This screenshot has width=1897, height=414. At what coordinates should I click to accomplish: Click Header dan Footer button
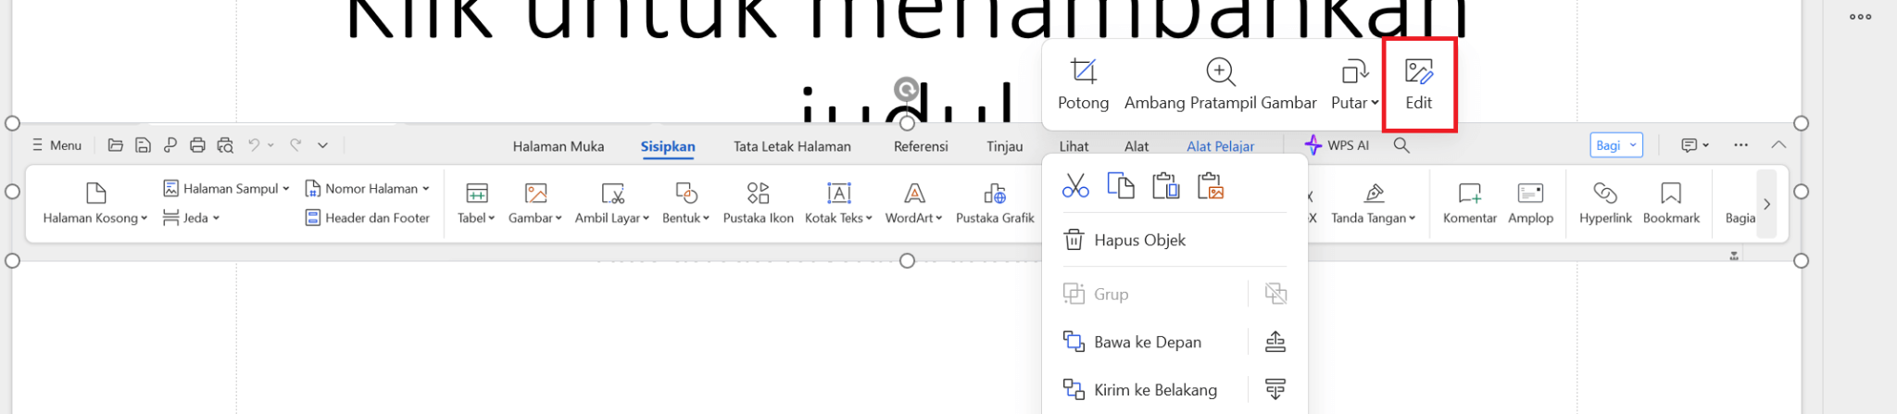pos(368,218)
